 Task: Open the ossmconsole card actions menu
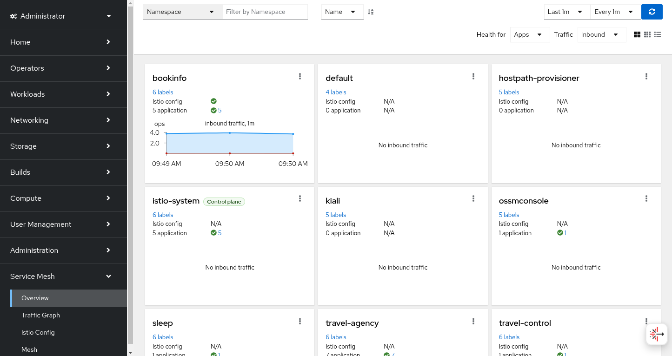point(646,199)
